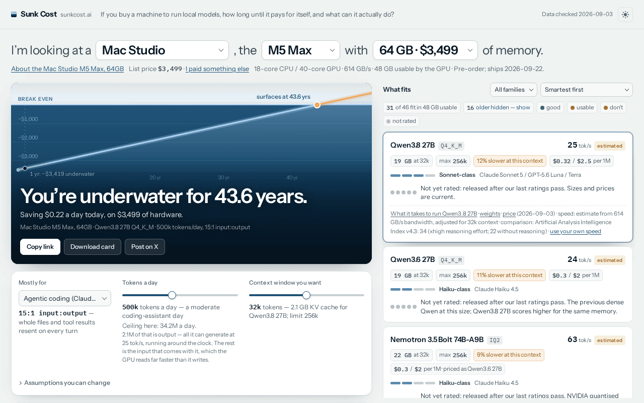Viewport: 644px width, 403px height.
Task: Toggle the 'good' rating legend filter
Action: [550, 107]
